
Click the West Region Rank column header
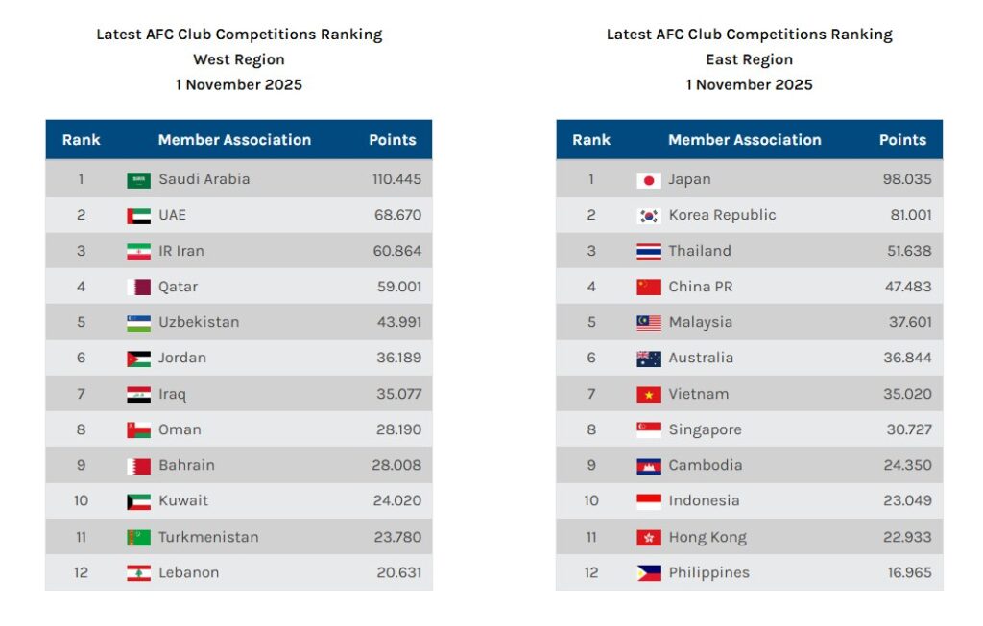[81, 140]
